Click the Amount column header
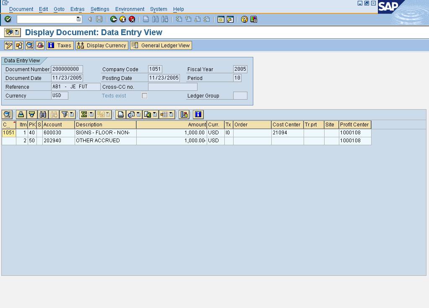 172,125
